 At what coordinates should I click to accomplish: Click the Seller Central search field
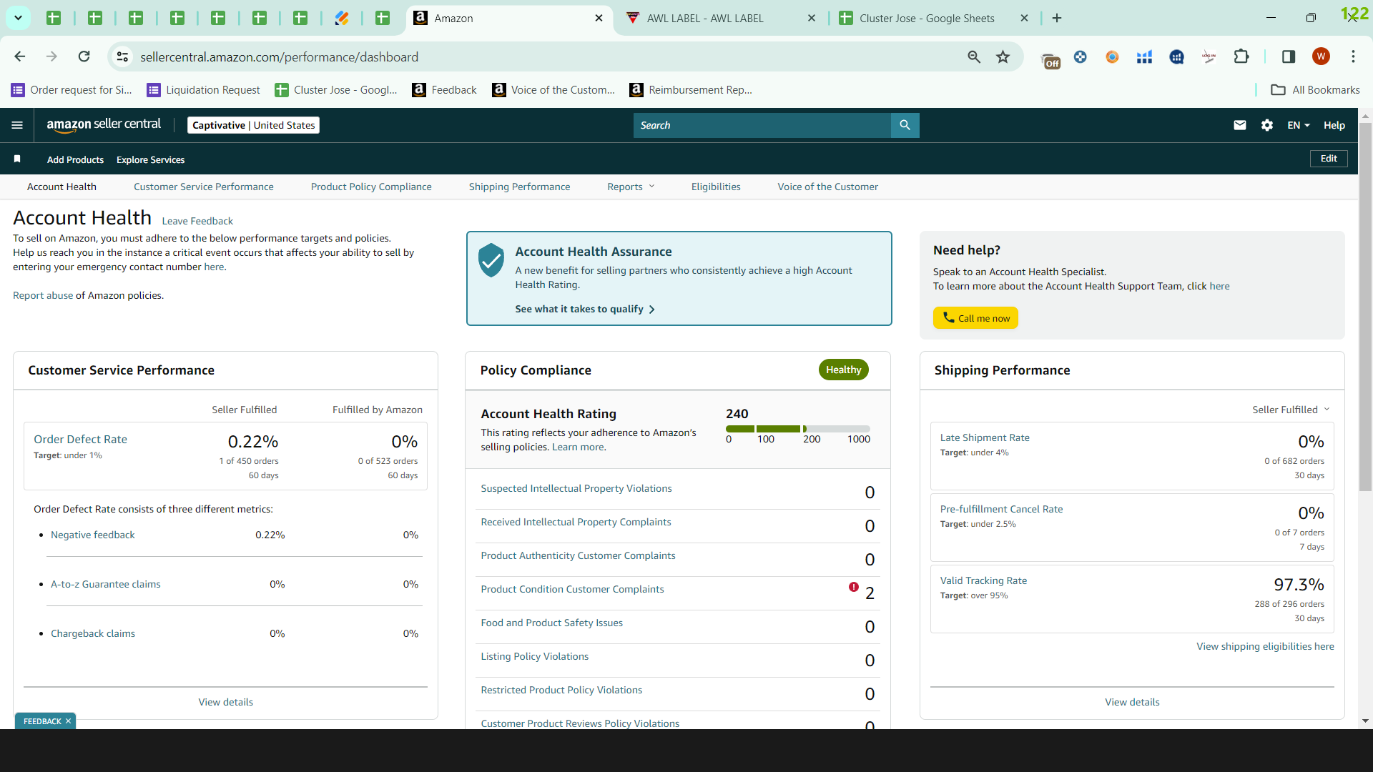762,125
